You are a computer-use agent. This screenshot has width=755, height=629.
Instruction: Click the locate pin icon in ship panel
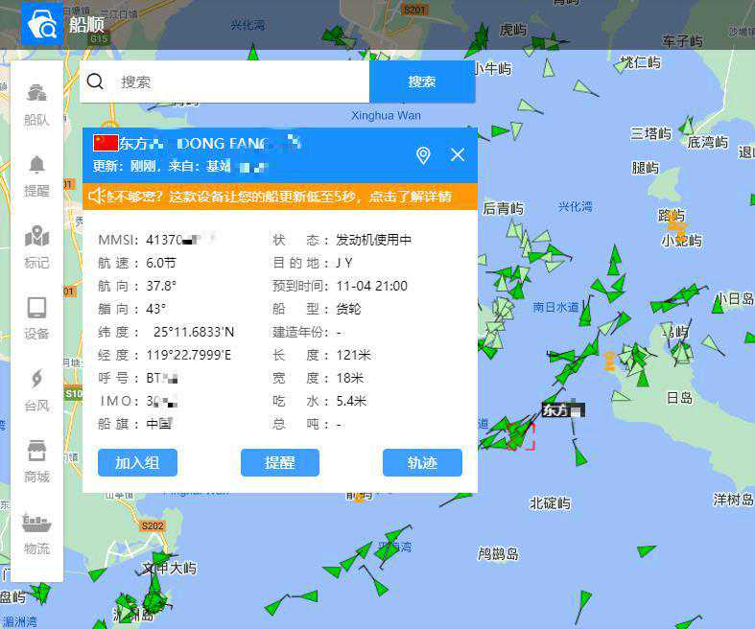[x=423, y=155]
